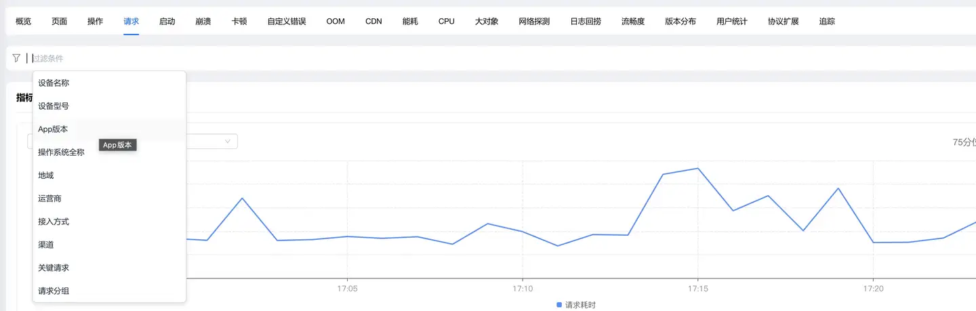Expand the chart metric dropdown arrow
The width and height of the screenshot is (976, 311).
[x=228, y=142]
